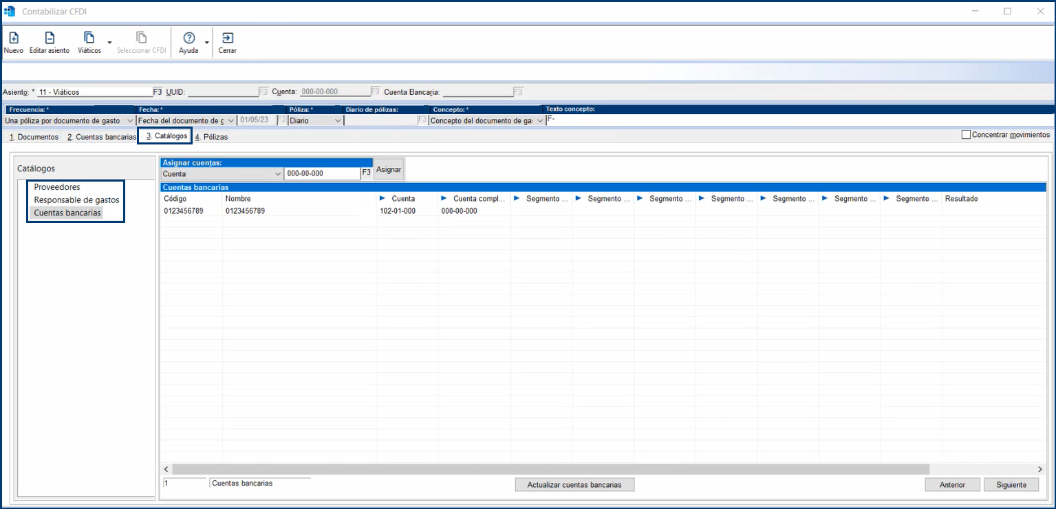Click the F3 lookup beside Asiento field
The width and height of the screenshot is (1056, 509).
click(158, 91)
